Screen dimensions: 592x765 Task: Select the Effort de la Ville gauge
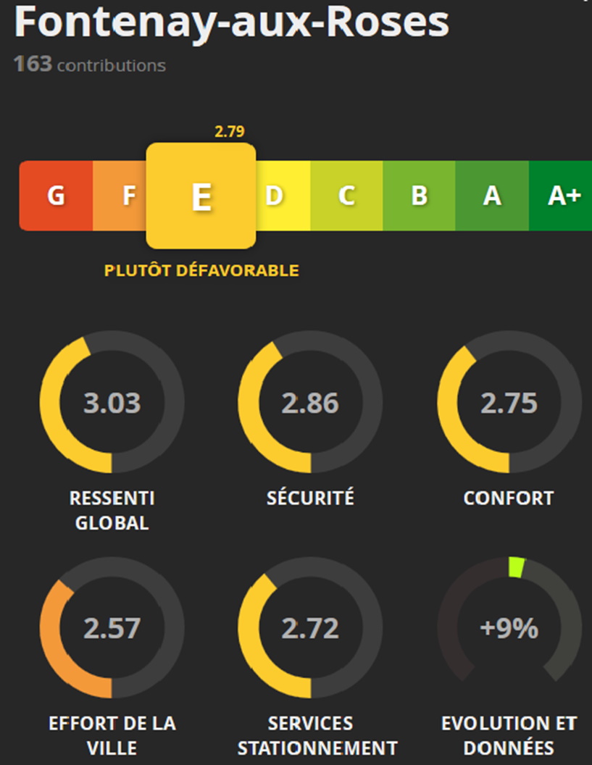(112, 628)
